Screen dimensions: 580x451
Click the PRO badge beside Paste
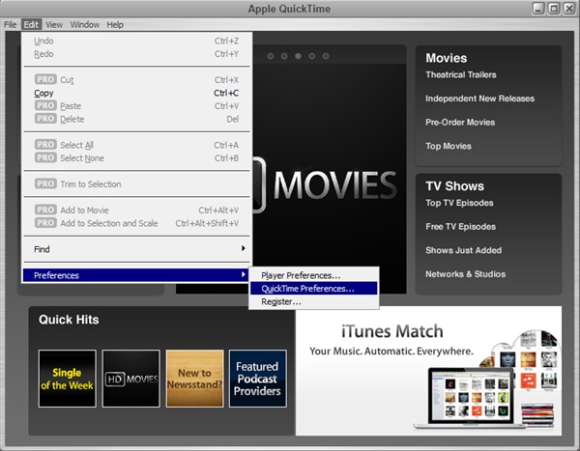[45, 105]
